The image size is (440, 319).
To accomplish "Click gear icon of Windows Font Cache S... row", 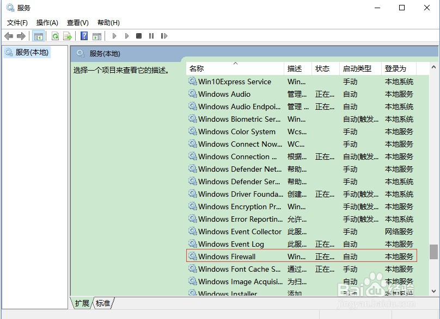I will (193, 268).
